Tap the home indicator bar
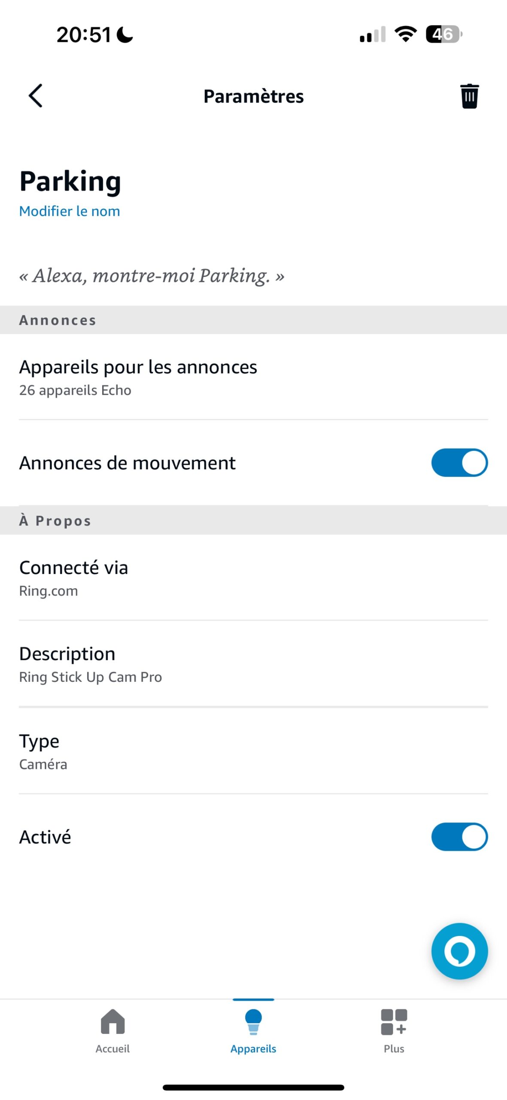This screenshot has height=1100, width=507. (x=253, y=1087)
